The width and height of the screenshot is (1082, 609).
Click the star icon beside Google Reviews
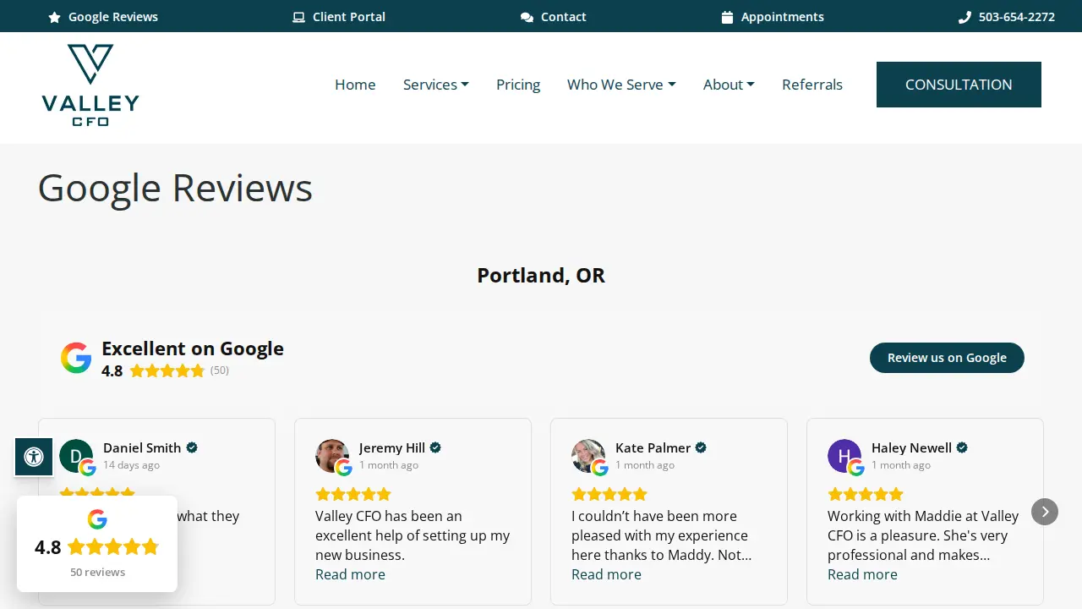55,17
